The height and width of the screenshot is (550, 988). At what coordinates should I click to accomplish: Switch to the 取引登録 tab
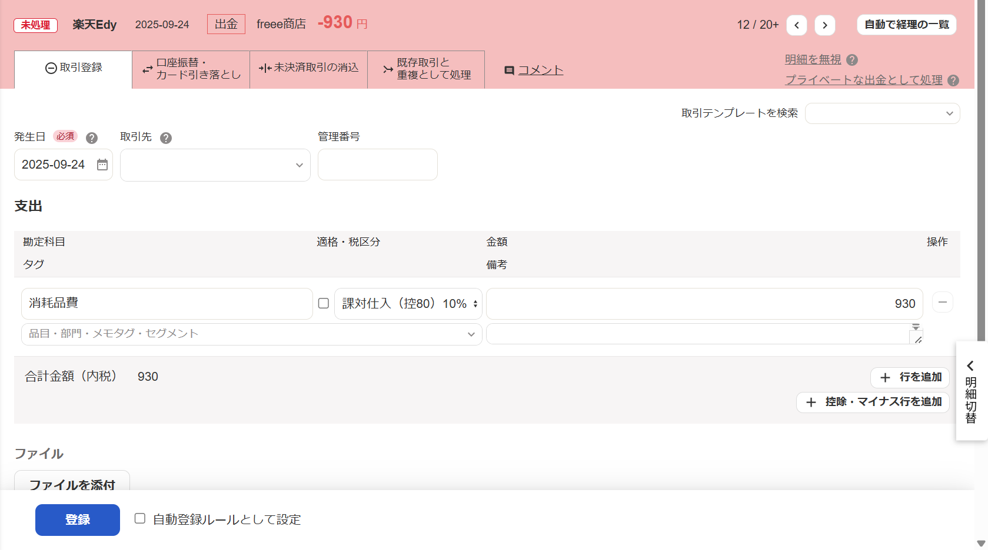click(74, 69)
